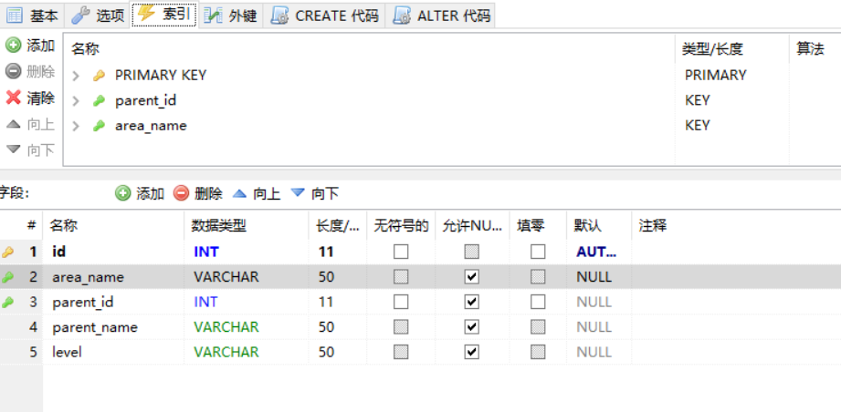The image size is (841, 412).
Task: Click the green key icon of parent_id index
Action: pos(99,100)
